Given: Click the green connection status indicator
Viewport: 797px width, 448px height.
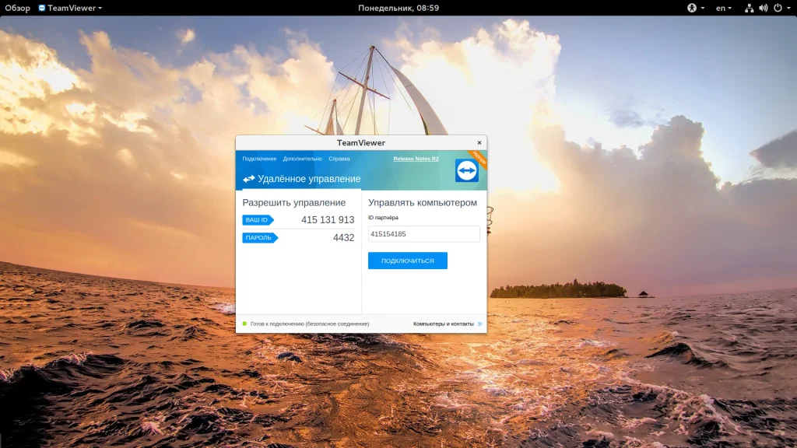Looking at the screenshot, I should click(244, 324).
